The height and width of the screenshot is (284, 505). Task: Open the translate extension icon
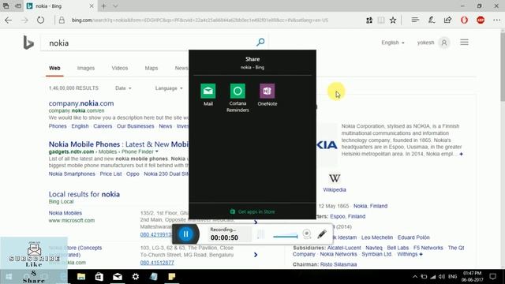pyautogui.click(x=369, y=21)
